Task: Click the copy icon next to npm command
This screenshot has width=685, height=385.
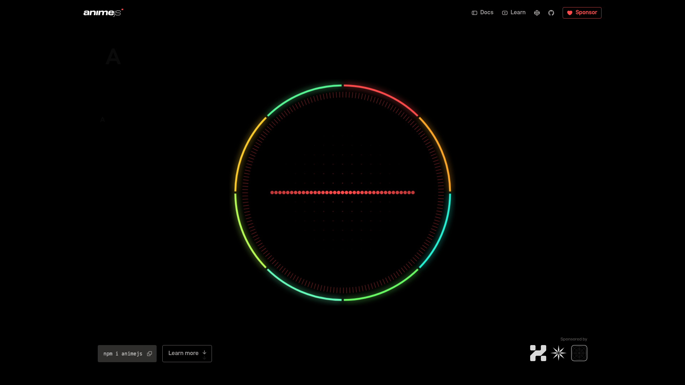Action: pos(149,353)
